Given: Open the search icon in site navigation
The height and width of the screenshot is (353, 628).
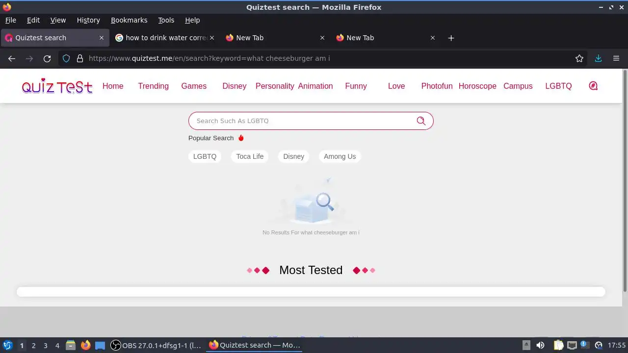Looking at the screenshot, I should [593, 86].
